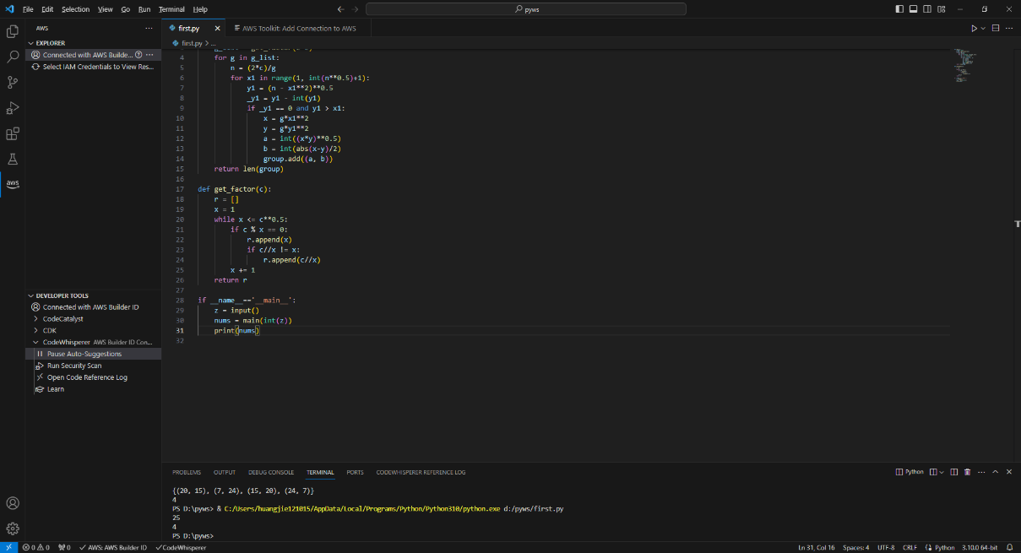Viewport: 1021px width, 553px height.
Task: Switch to the PROBLEMS panel tab
Action: coord(187,472)
